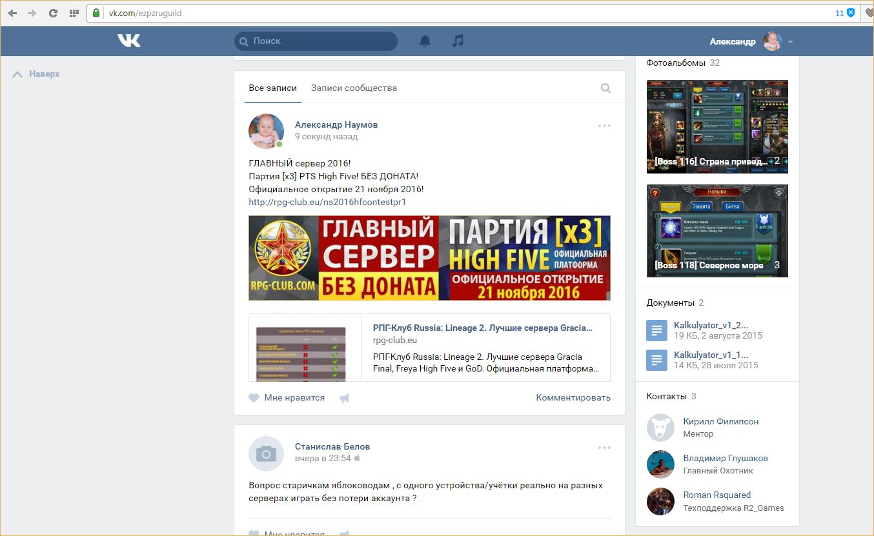This screenshot has width=874, height=536.
Task: Click Владимир Глушаков's avatar photo
Action: [x=660, y=464]
